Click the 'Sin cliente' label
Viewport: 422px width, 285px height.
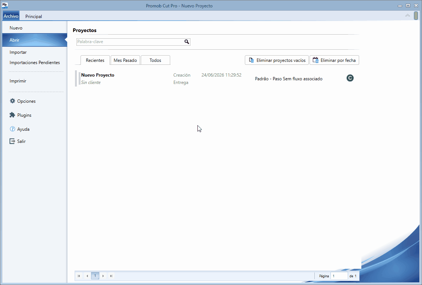[x=91, y=82]
